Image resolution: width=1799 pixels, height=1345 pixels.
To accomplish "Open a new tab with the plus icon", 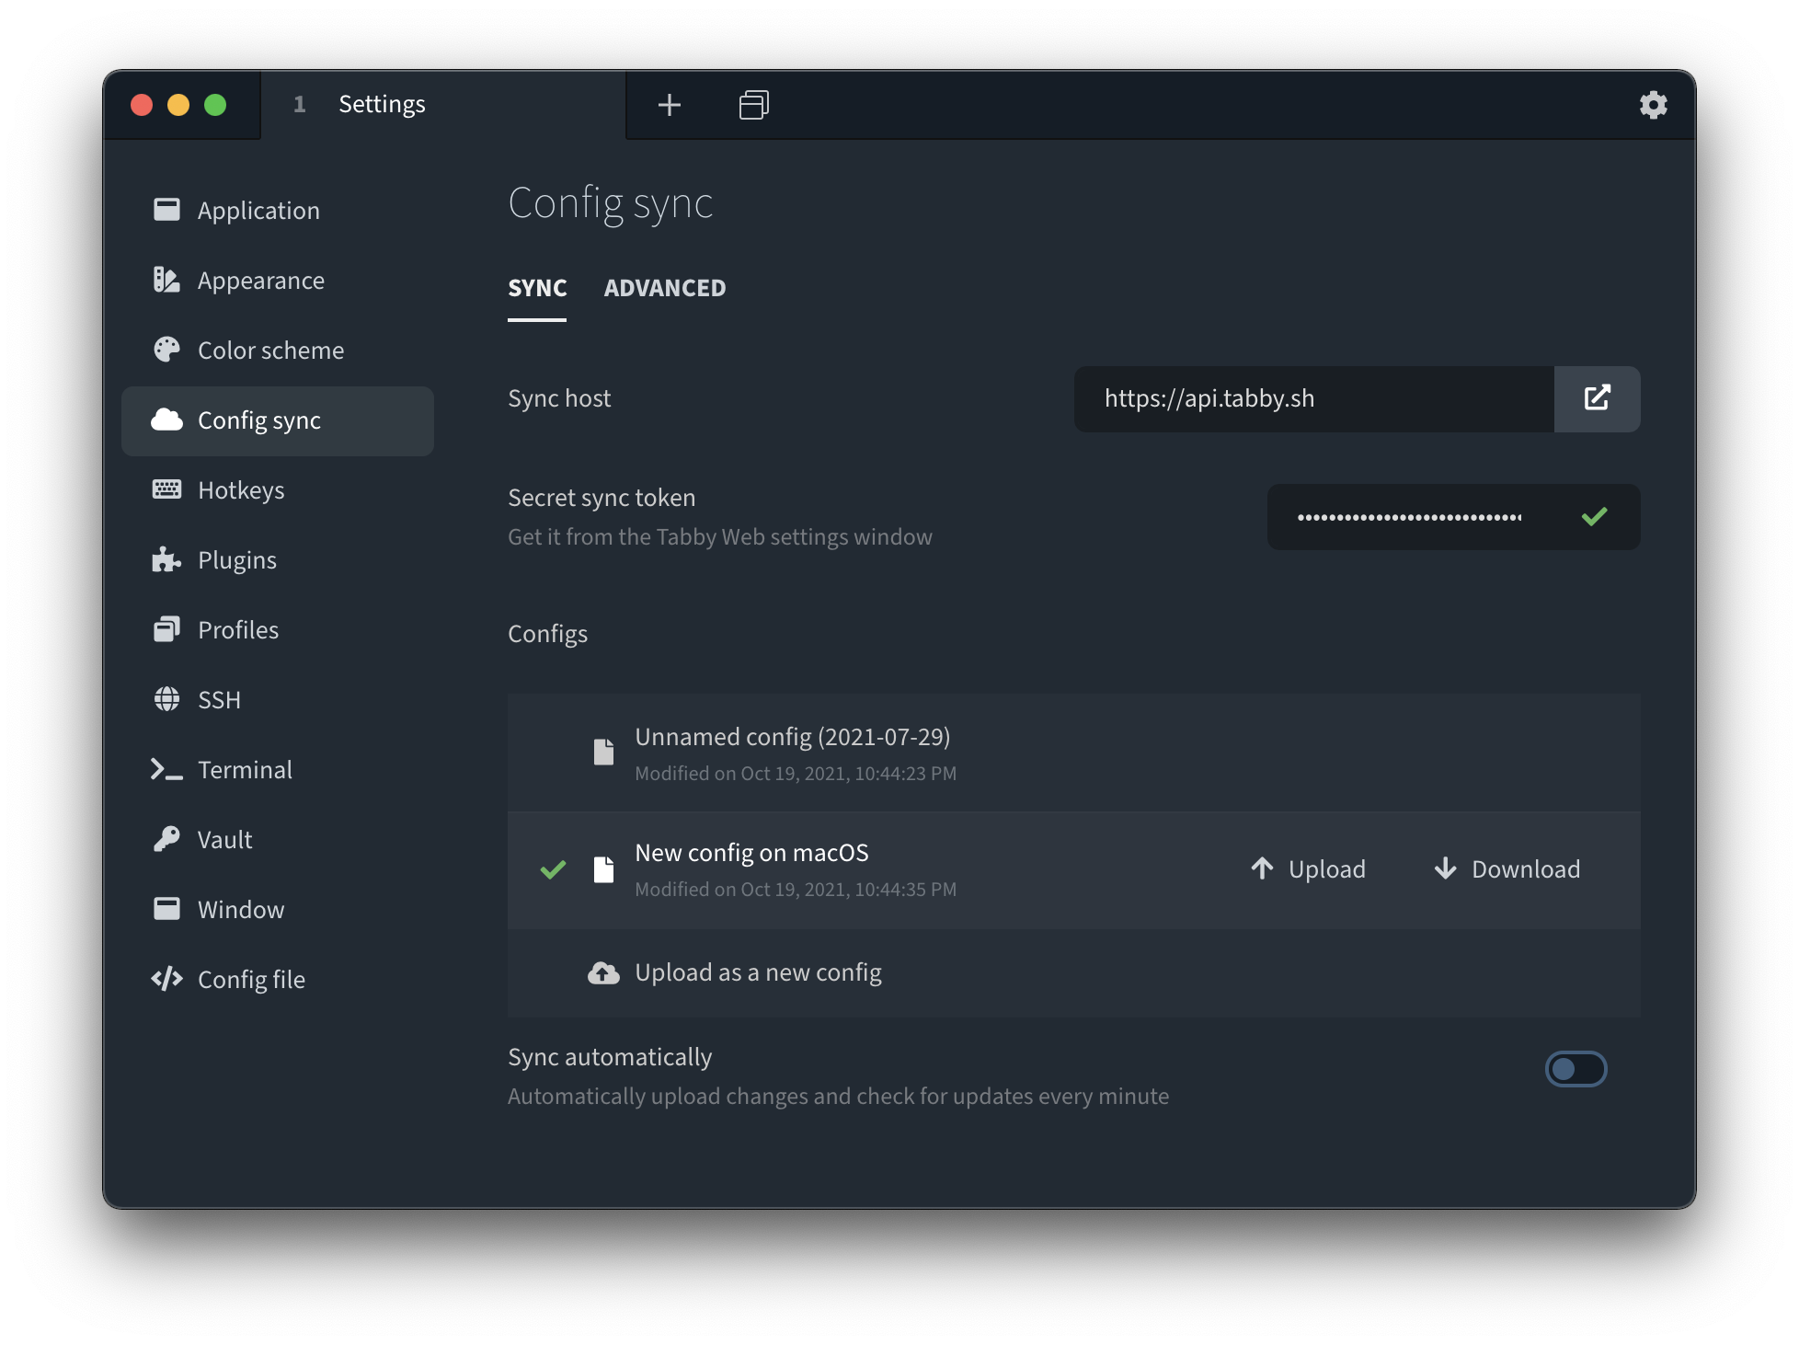I will [x=670, y=105].
